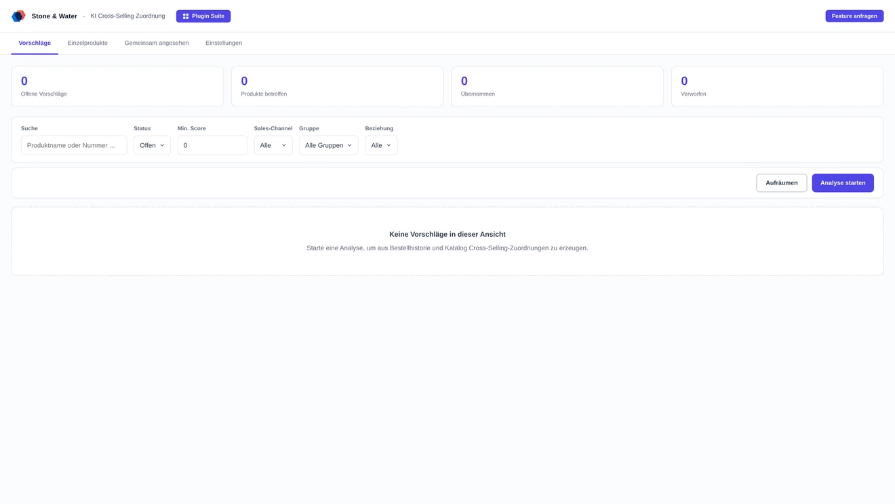
Task: Click the Min. Score input field
Action: click(212, 145)
